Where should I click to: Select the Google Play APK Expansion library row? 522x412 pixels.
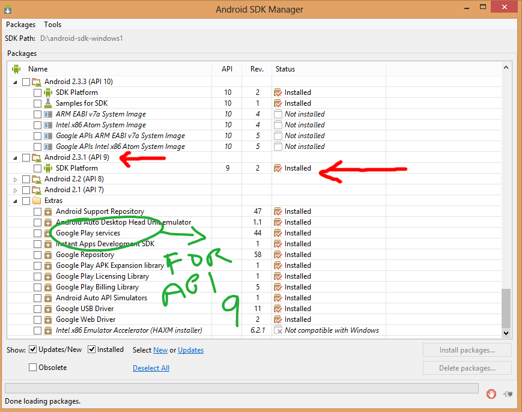254,265
